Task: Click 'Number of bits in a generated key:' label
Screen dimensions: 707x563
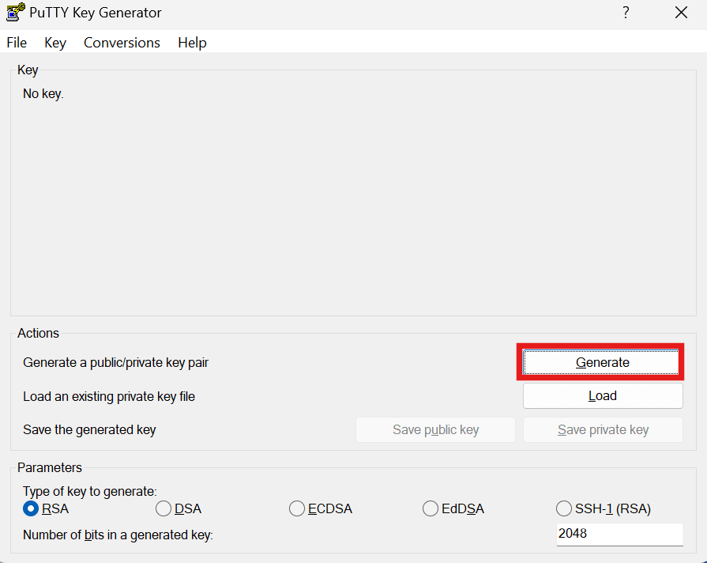Action: coord(118,535)
